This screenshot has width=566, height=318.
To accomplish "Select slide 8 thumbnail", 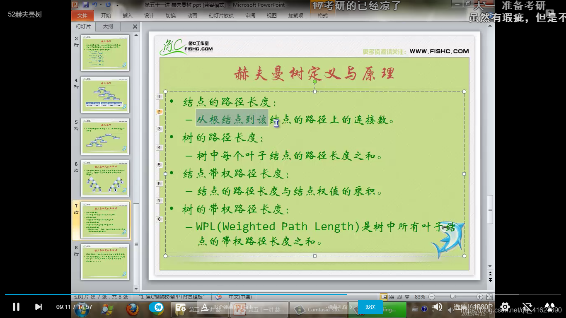I will pyautogui.click(x=105, y=262).
